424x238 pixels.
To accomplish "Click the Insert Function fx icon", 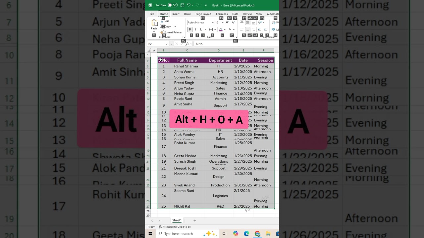I will [x=187, y=44].
